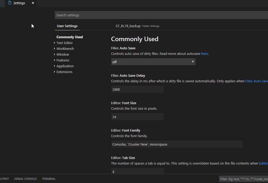Click the Settings tab file icon
Viewport: 268px width, 183px height.
tap(10, 3)
